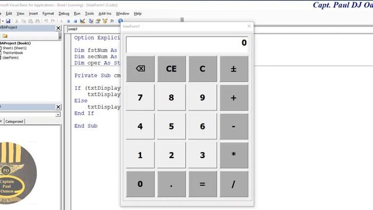Click the Run Sub play icon

coord(61,21)
